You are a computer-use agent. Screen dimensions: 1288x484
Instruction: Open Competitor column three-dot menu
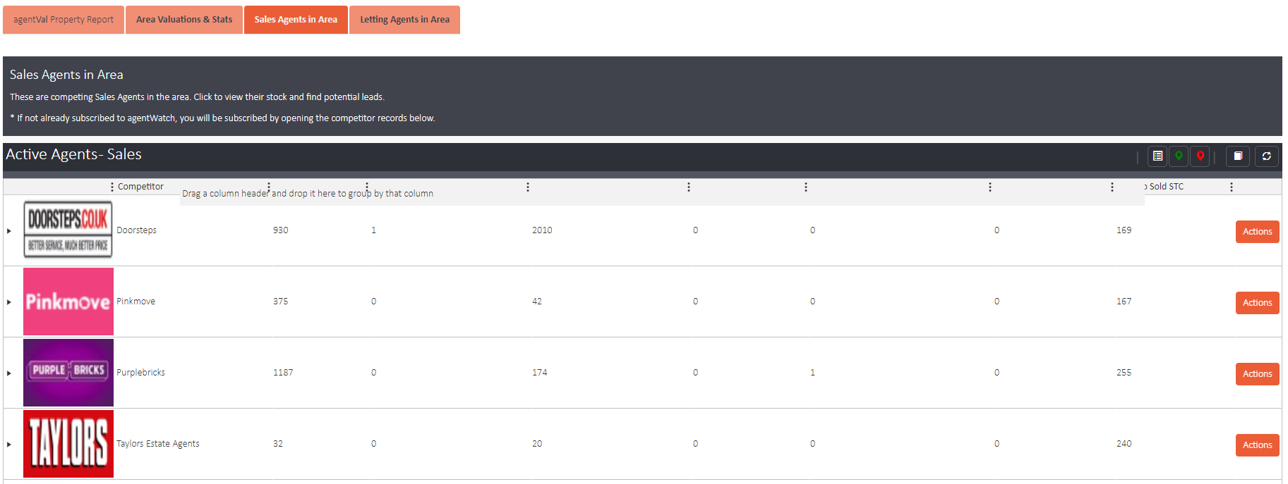point(112,187)
